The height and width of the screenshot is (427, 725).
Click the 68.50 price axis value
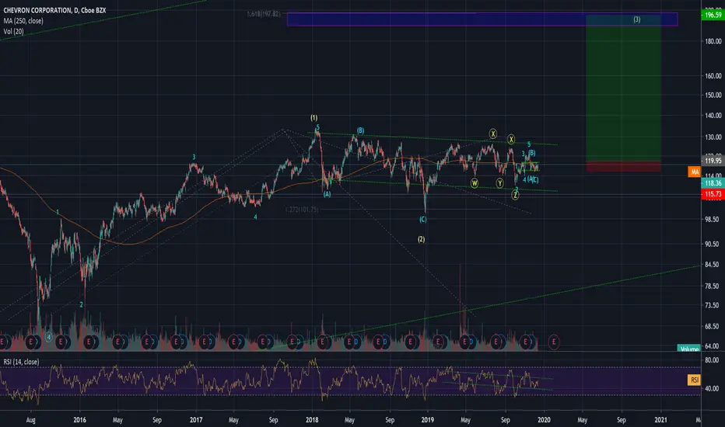[x=712, y=326]
